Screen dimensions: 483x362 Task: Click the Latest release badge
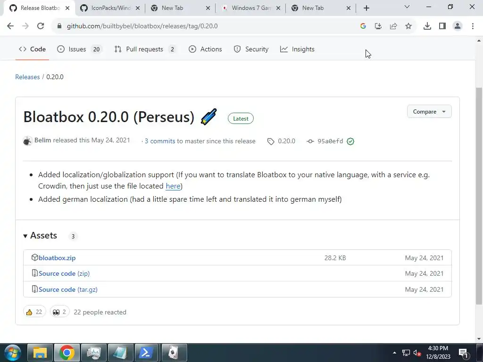click(241, 118)
